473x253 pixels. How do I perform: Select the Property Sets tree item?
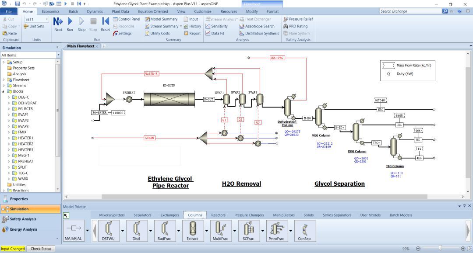24,68
